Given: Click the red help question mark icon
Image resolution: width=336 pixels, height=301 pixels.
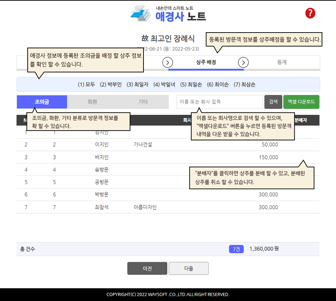Looking at the screenshot, I should [310, 13].
